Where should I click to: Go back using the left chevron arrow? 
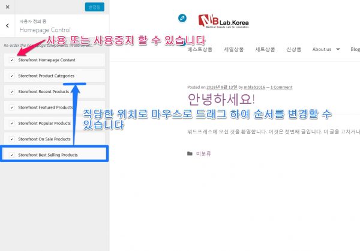point(7,25)
